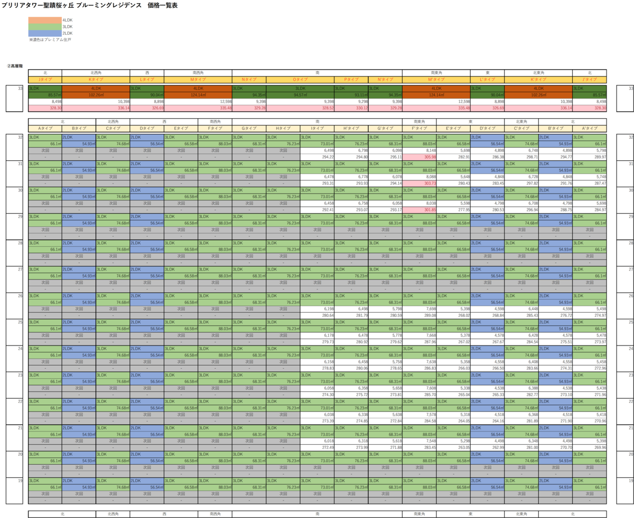The width and height of the screenshot is (634, 518).
Task: Click the '93.11㎡' area cell
Action: (x=351, y=95)
